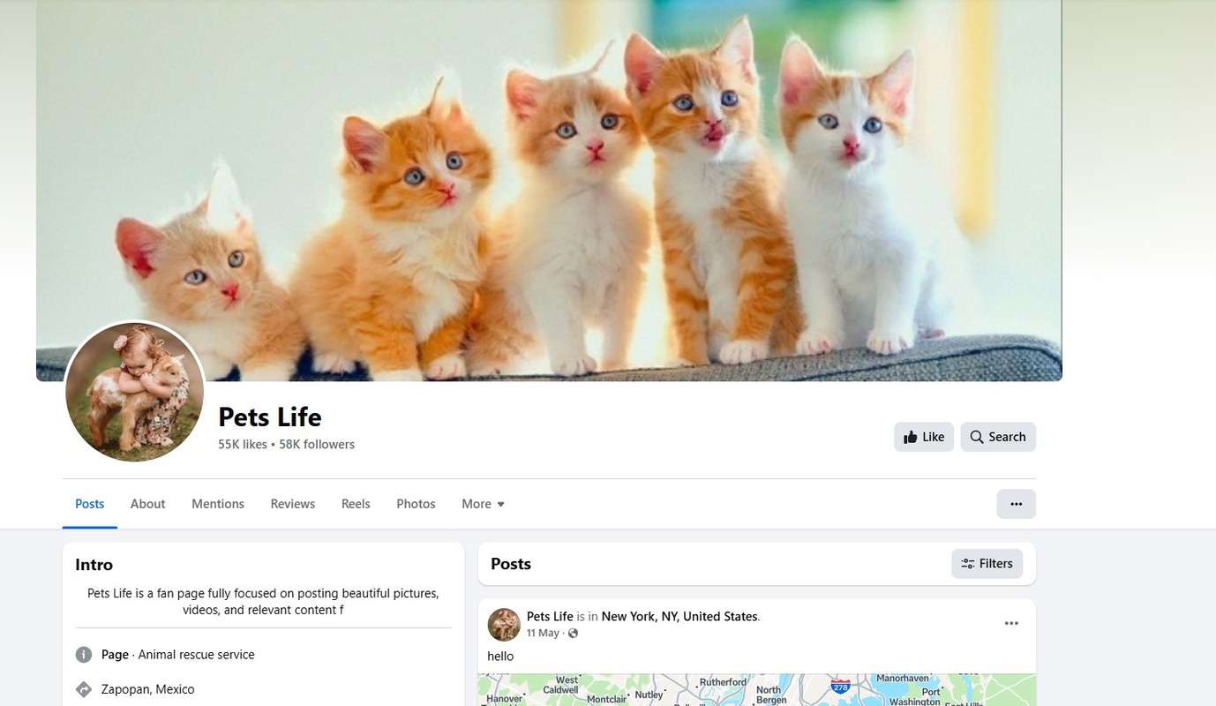Viewport: 1216px width, 706px height.
Task: Switch to the Mentions tab
Action: pos(218,504)
